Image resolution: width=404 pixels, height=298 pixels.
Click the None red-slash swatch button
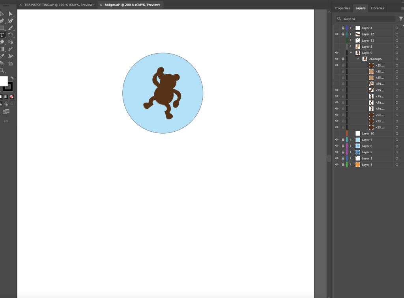click(x=12, y=97)
